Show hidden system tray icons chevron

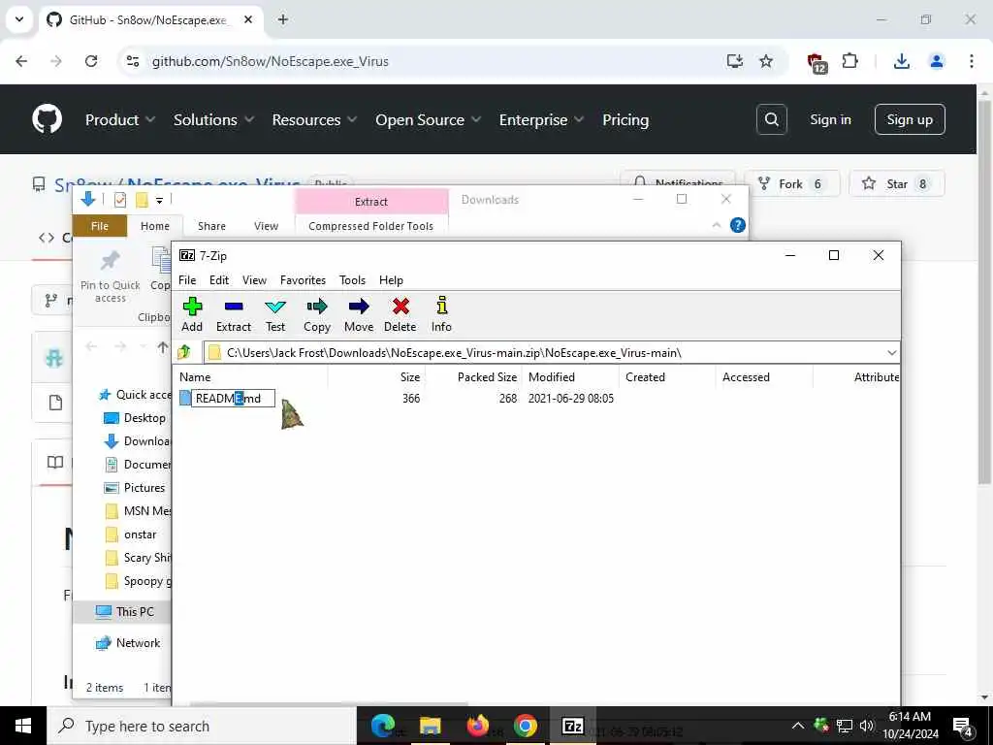798,726
